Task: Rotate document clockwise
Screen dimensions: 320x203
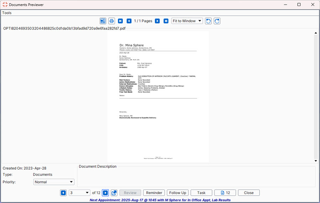Action: point(217,21)
